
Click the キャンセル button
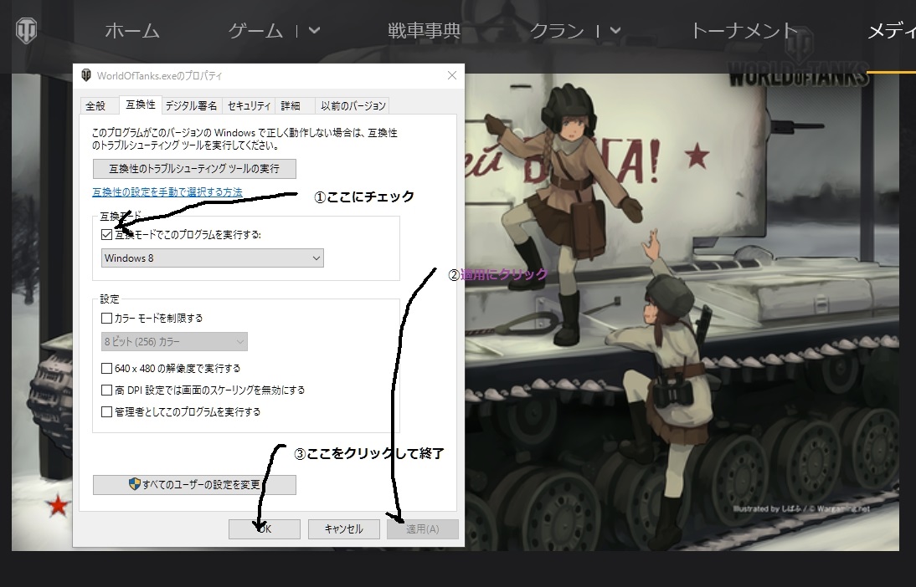tap(343, 528)
